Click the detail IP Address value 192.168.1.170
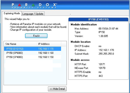Image resolution: width=130 pixels, height=93 pixels. [x=106, y=50]
